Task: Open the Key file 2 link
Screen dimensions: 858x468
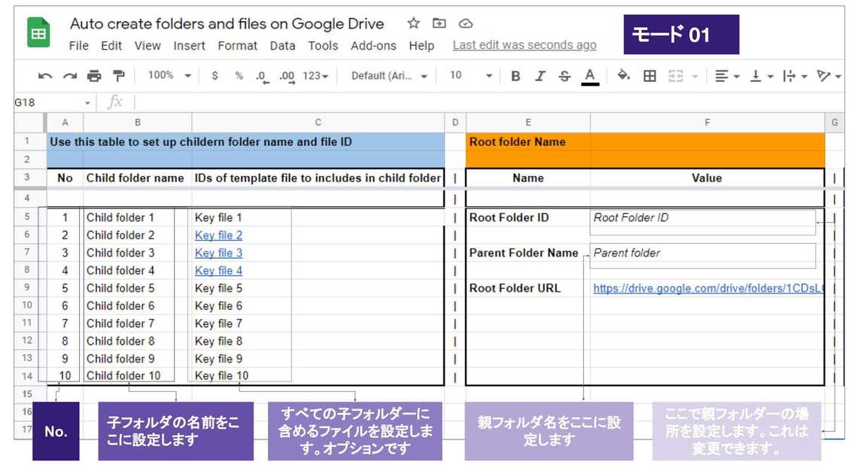Action: pos(218,236)
